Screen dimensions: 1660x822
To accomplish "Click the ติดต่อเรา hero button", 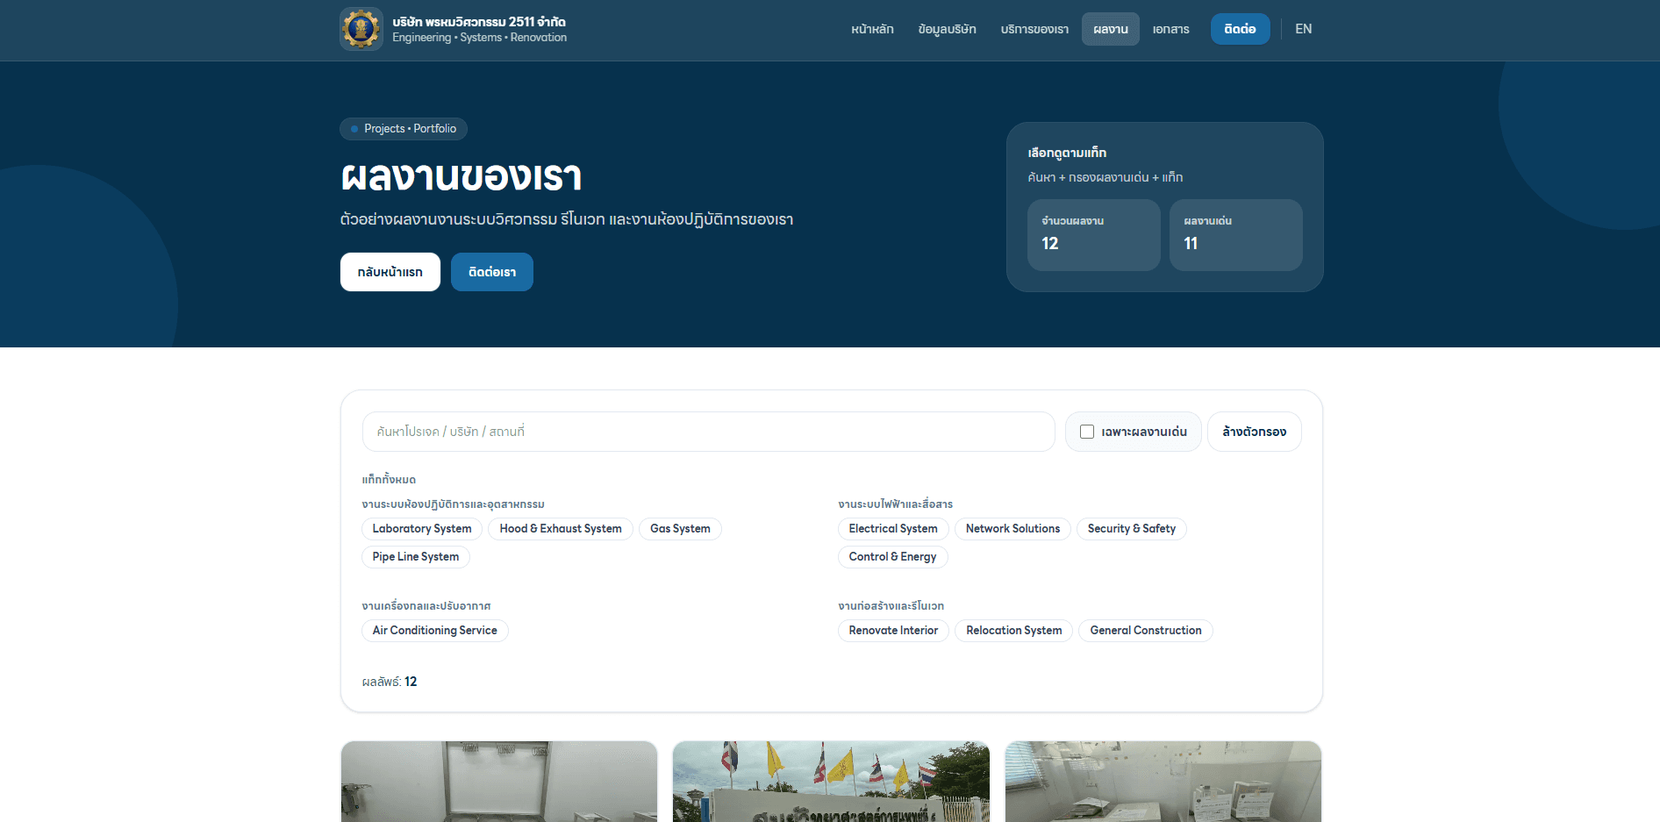I will (491, 272).
